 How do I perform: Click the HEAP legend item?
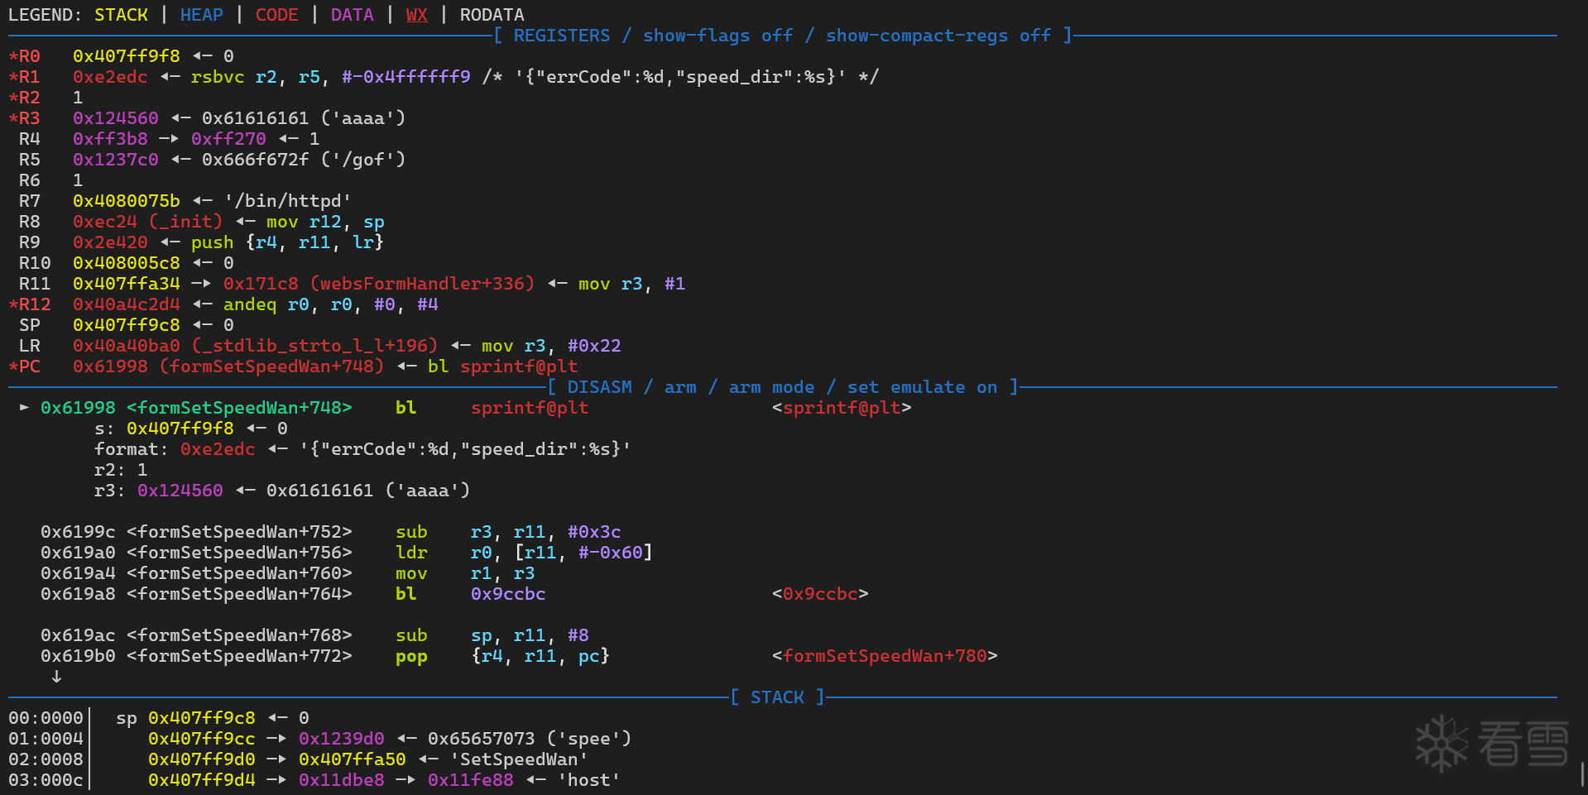tap(201, 14)
